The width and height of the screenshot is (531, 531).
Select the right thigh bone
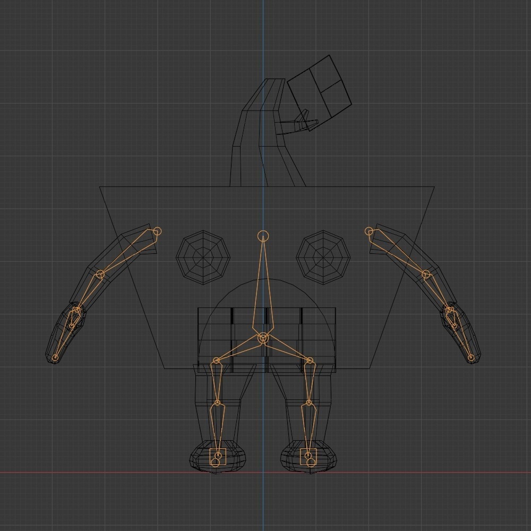(x=310, y=382)
